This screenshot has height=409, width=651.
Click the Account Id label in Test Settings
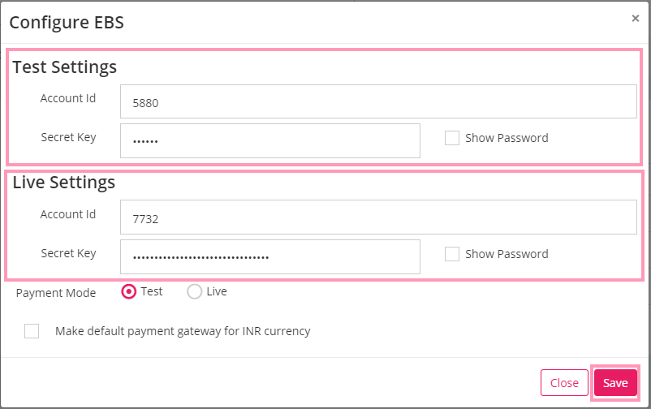click(x=68, y=98)
